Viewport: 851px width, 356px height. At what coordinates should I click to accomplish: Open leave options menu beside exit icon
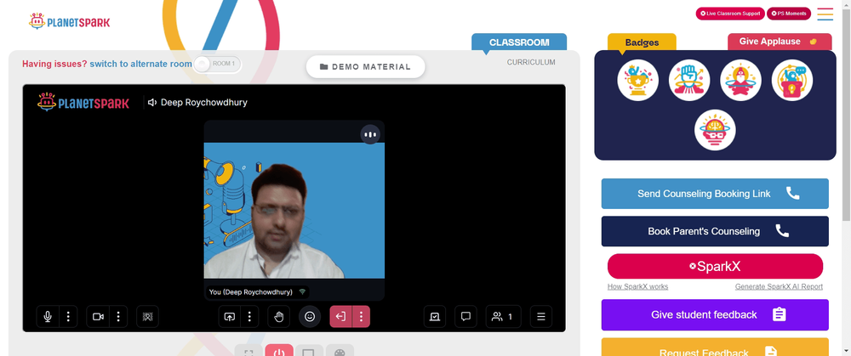click(361, 316)
